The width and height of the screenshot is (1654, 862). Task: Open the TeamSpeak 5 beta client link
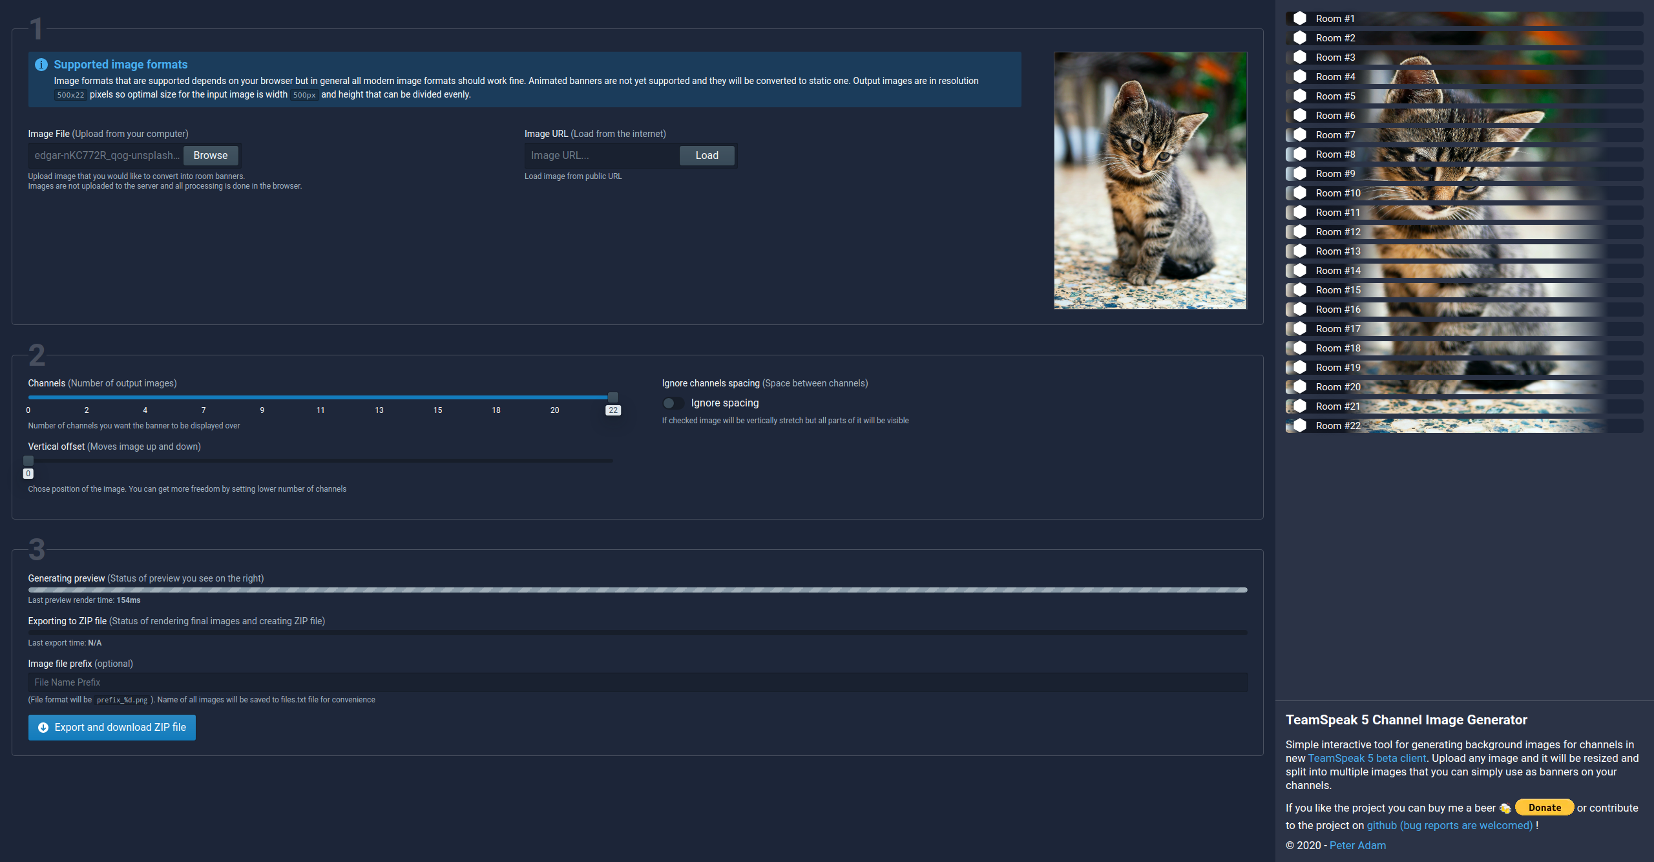[1366, 759]
